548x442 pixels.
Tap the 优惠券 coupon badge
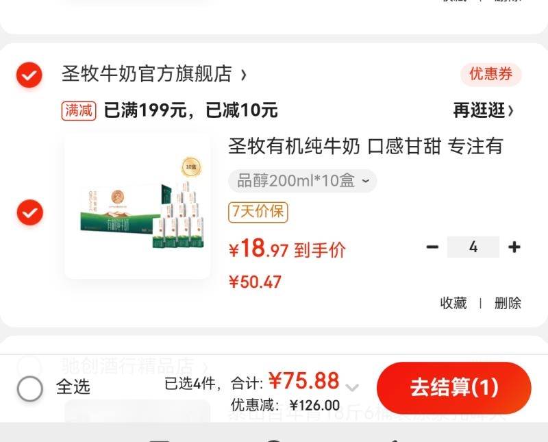[x=490, y=74]
